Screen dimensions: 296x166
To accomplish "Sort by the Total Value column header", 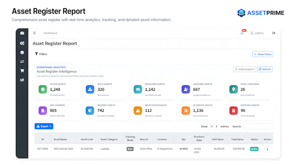I will click(237, 139).
